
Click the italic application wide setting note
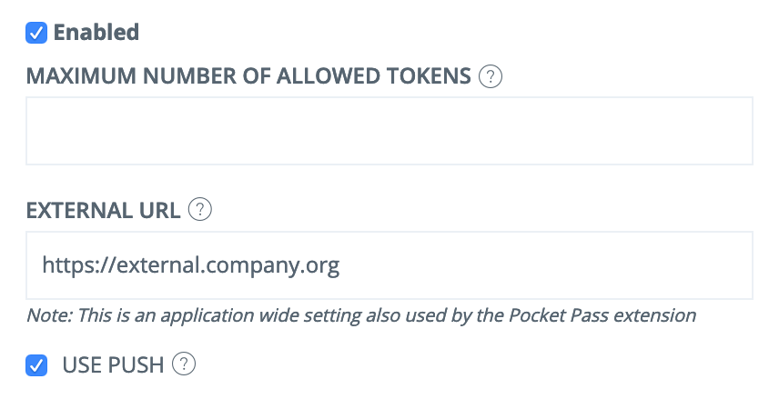[361, 315]
